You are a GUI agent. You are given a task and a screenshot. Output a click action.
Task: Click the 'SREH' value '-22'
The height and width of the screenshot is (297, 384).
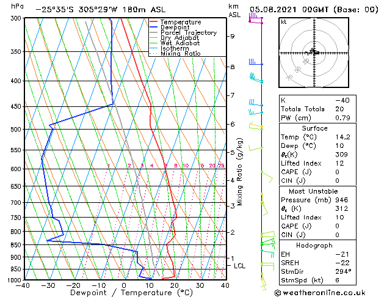pyautogui.click(x=342, y=263)
